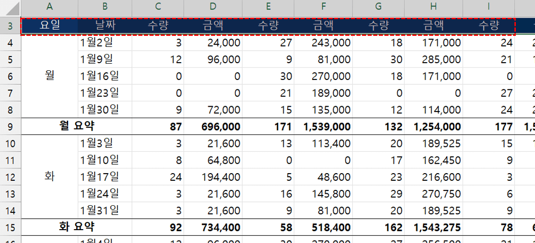The height and width of the screenshot is (243, 535).
Task: Click the cell showing 1,539,000
Action: pos(323,127)
